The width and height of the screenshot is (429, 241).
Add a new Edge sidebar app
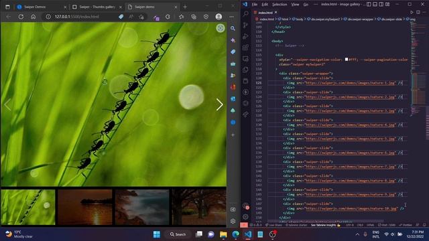point(233,135)
